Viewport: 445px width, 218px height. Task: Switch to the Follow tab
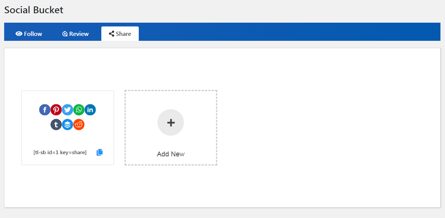pos(29,34)
